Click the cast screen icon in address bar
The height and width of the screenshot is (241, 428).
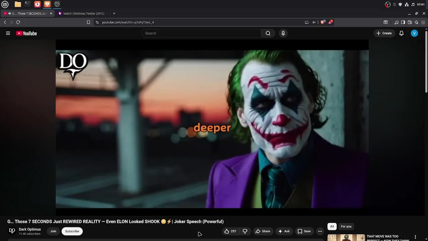click(307, 22)
